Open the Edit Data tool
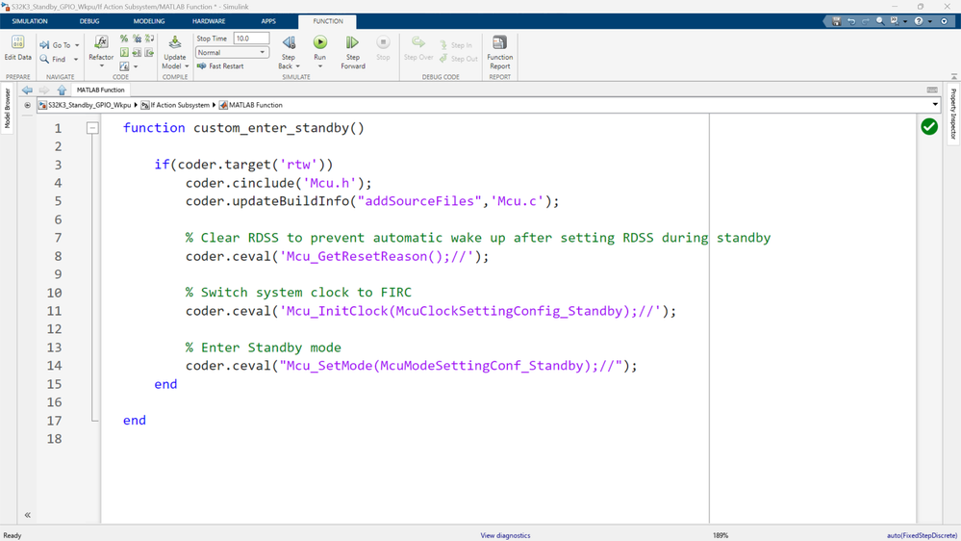This screenshot has width=961, height=541. 17,48
